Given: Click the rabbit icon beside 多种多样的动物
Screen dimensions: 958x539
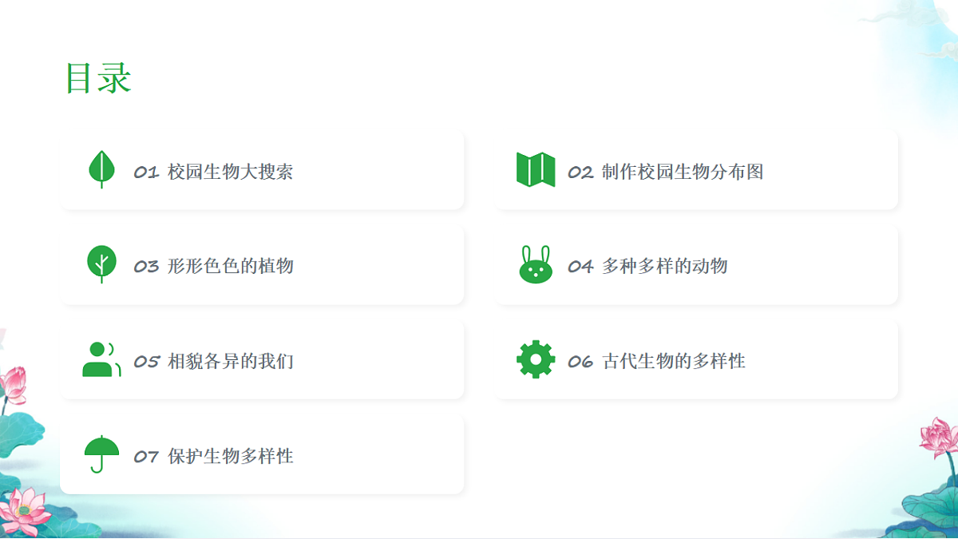Looking at the screenshot, I should [536, 264].
